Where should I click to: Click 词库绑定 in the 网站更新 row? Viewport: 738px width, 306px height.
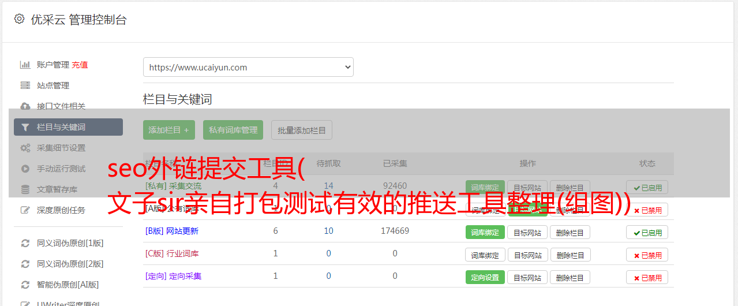pos(485,233)
